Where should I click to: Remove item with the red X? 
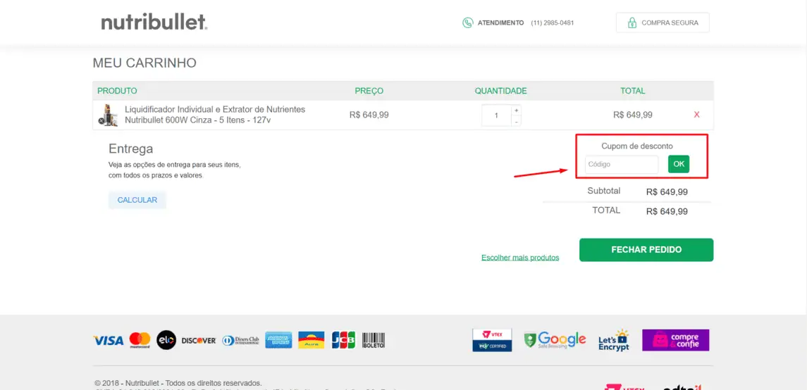pyautogui.click(x=697, y=115)
